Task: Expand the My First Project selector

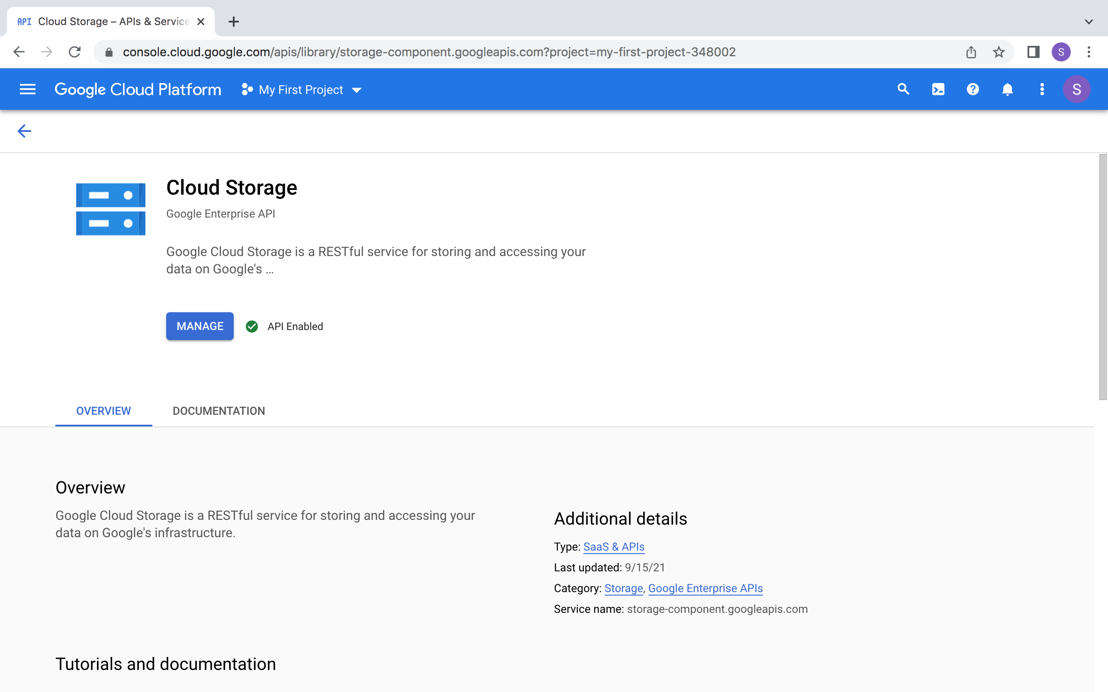Action: 302,90
